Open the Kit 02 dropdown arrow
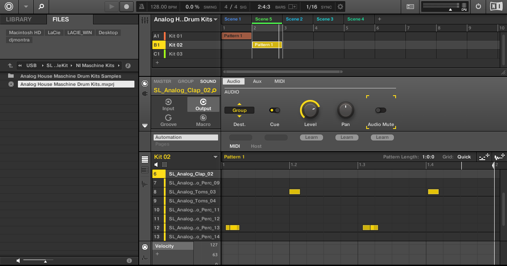 coord(216,157)
